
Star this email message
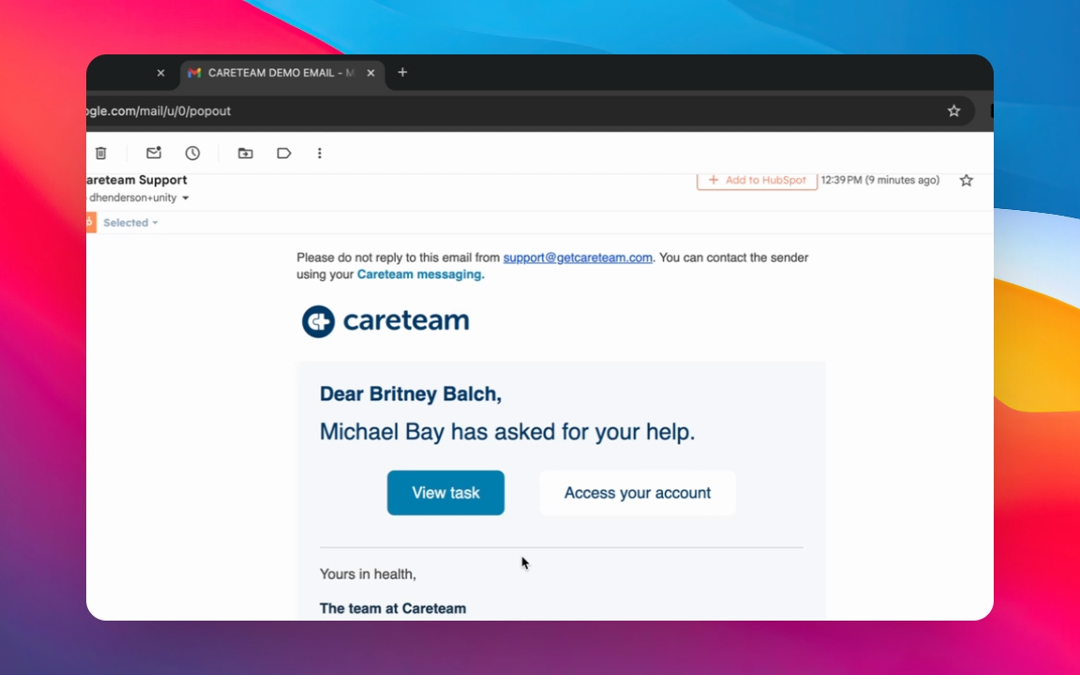[x=967, y=180]
